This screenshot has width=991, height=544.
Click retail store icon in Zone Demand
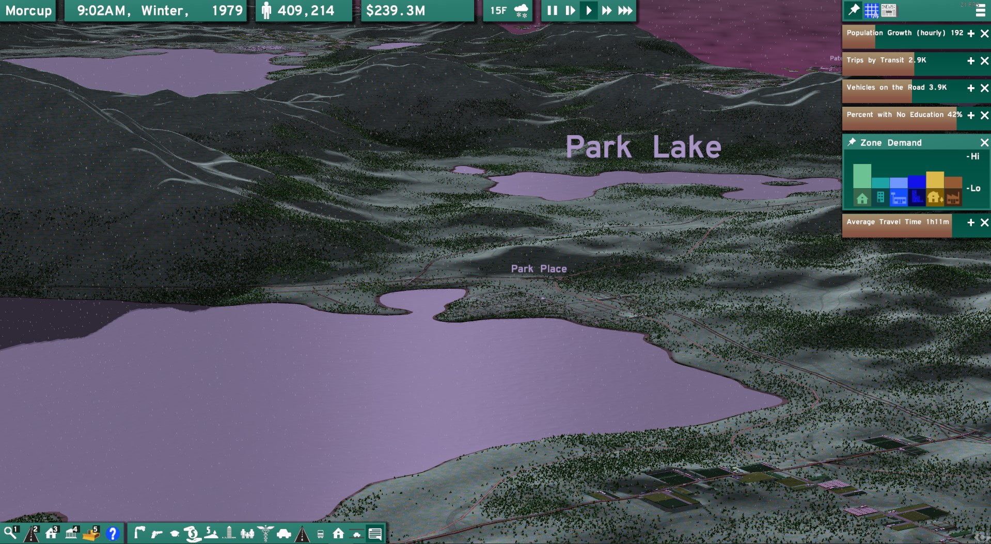click(899, 197)
